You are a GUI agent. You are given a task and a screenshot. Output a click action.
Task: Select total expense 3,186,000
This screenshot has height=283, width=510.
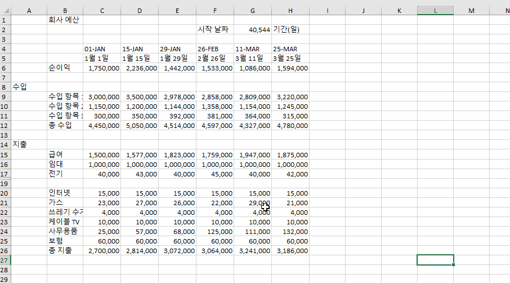[290, 251]
